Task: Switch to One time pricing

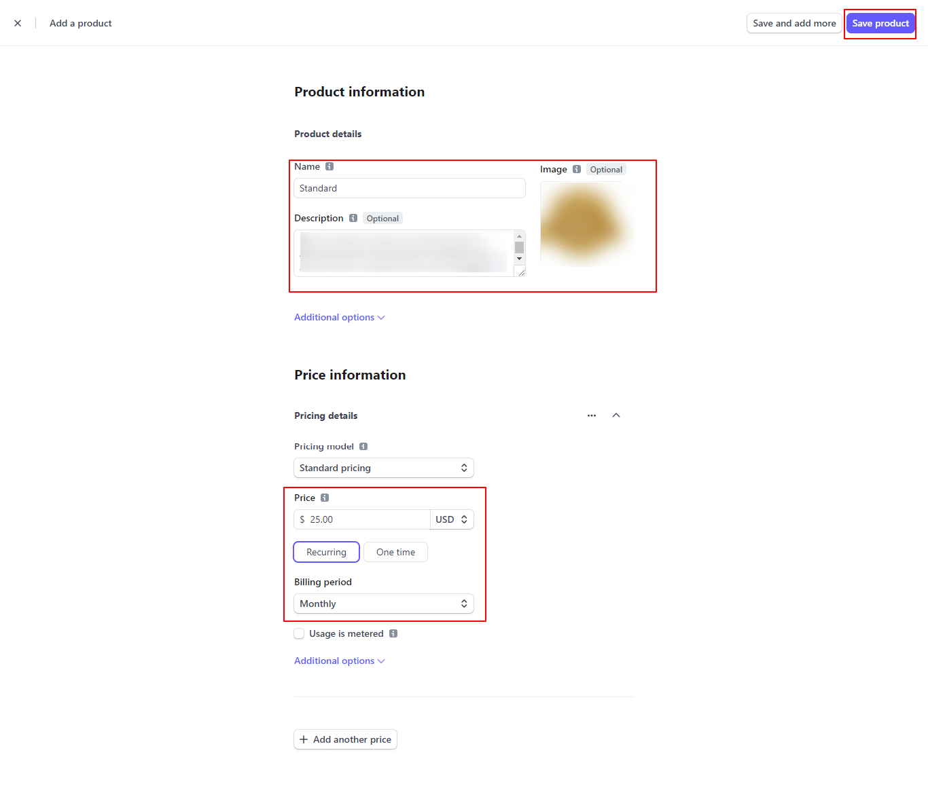Action: pyautogui.click(x=395, y=552)
